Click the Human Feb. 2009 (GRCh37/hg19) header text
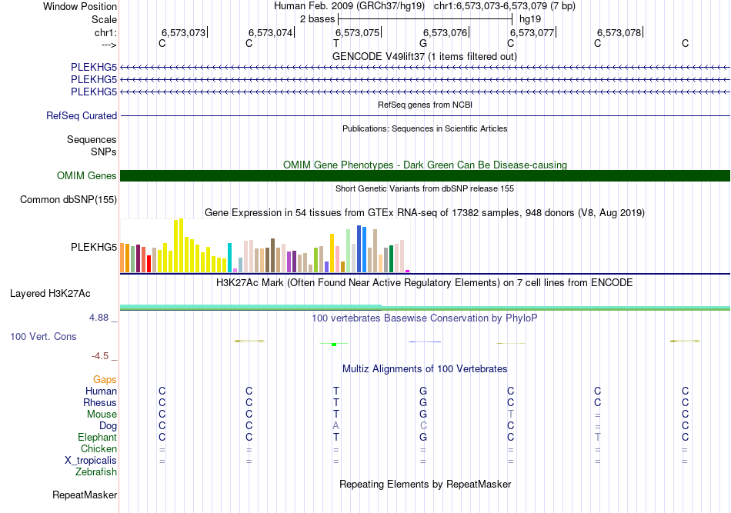Screen dimensions: 731x513 click(x=349, y=6)
